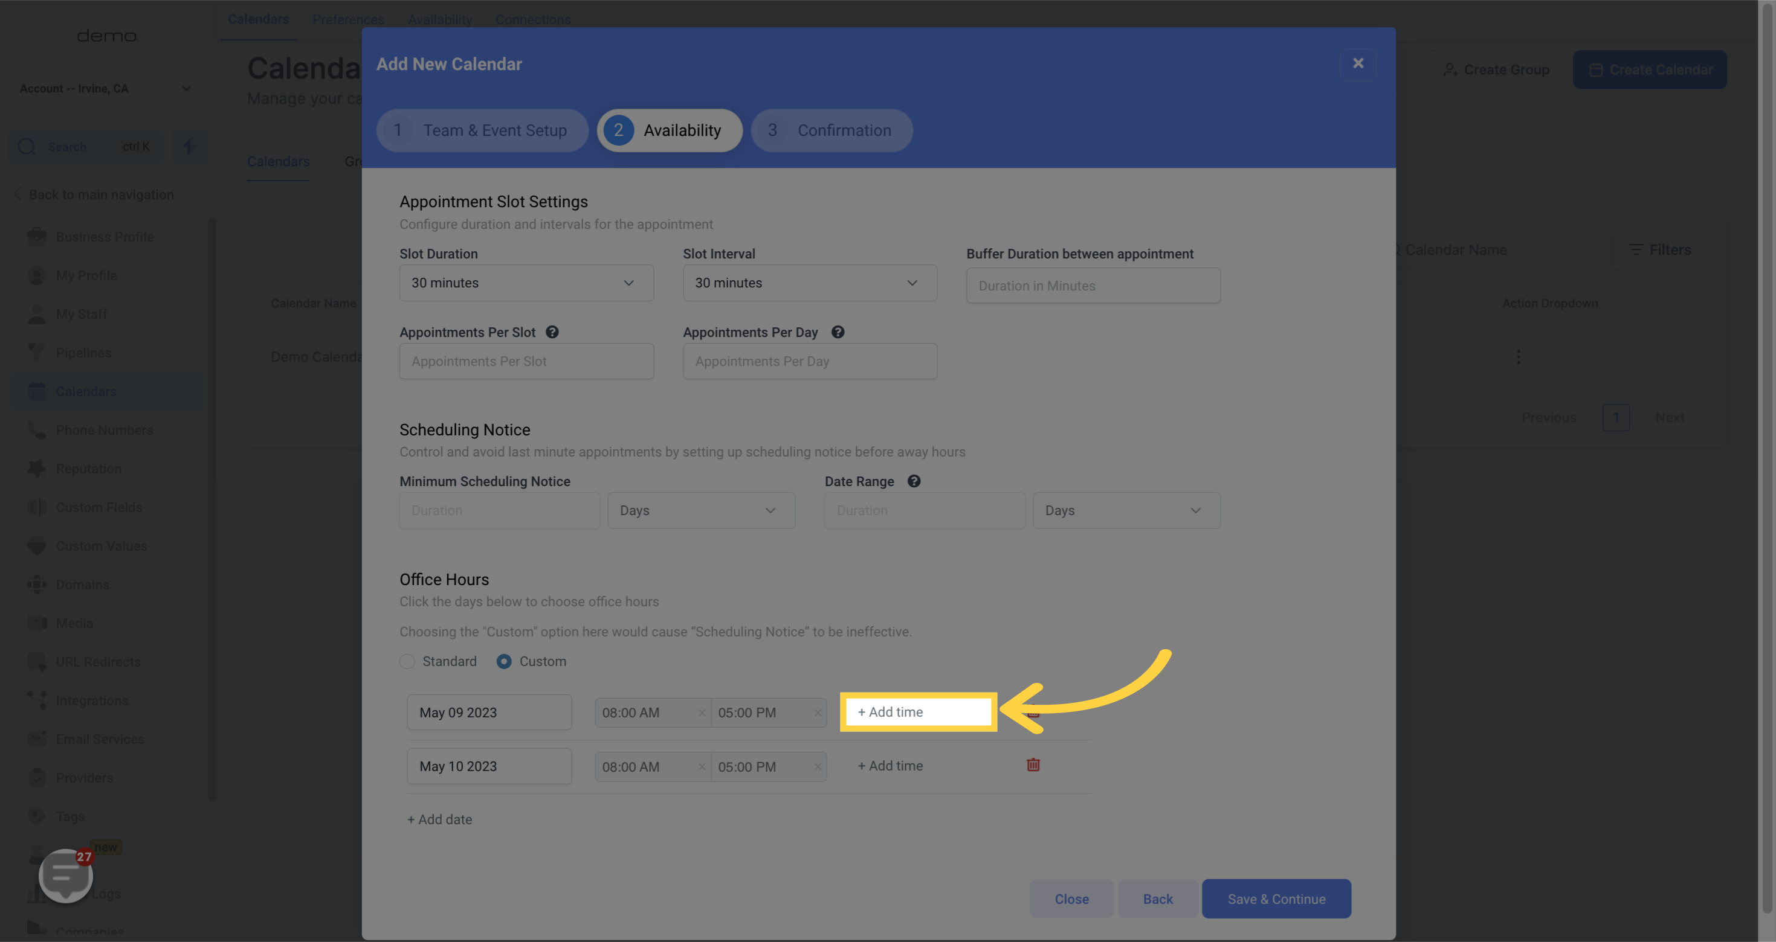1776x942 pixels.
Task: Go to the Confirmation step tab
Action: 831,130
